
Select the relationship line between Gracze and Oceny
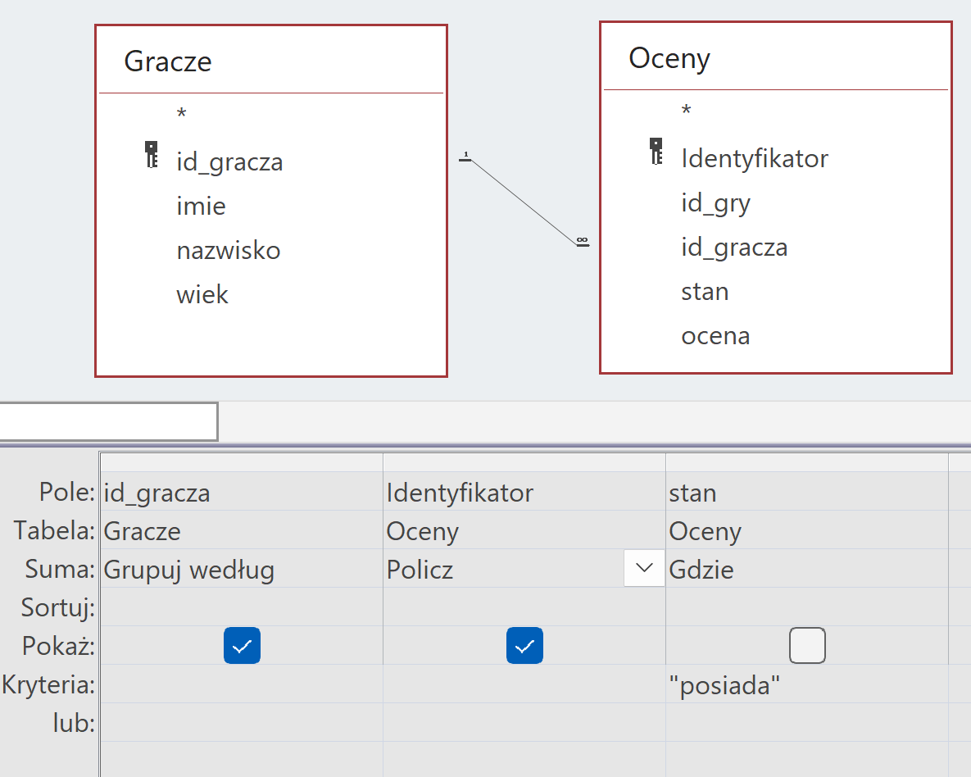tap(524, 201)
